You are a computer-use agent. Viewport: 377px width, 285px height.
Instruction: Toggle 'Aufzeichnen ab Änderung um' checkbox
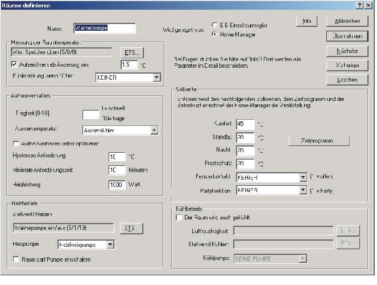pyautogui.click(x=15, y=66)
